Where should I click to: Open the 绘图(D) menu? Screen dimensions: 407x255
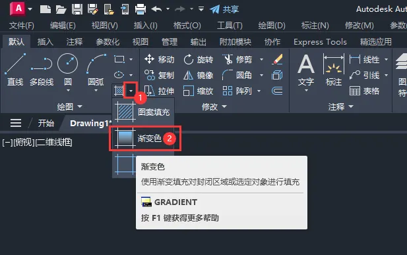(272, 26)
